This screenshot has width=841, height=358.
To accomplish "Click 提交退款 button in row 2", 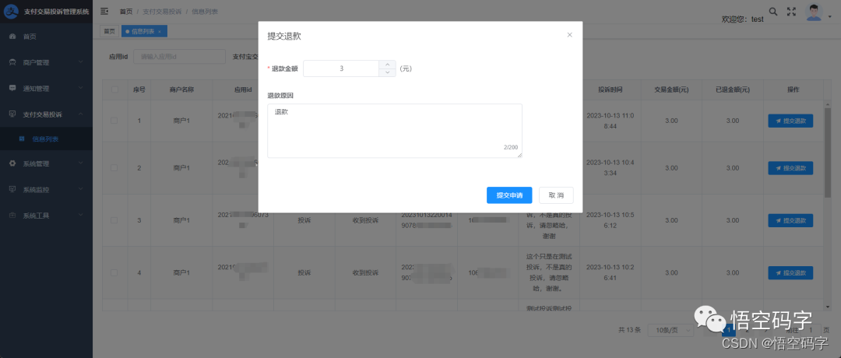I will (790, 168).
